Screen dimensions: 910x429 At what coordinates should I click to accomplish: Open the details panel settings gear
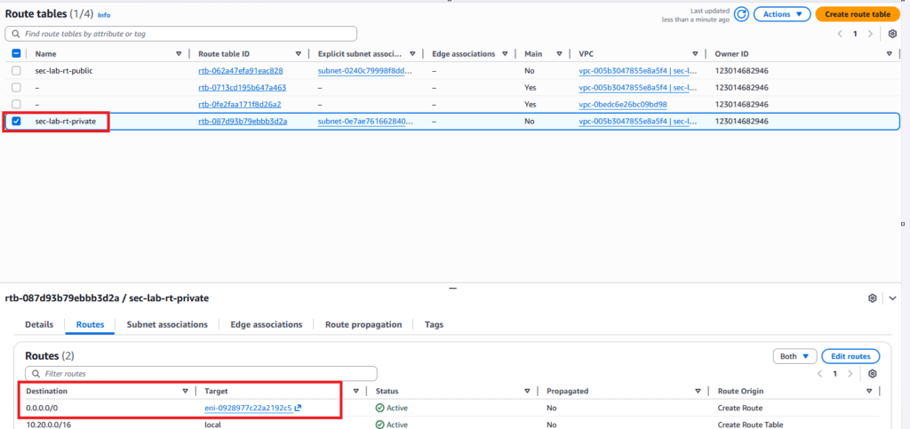coord(874,298)
